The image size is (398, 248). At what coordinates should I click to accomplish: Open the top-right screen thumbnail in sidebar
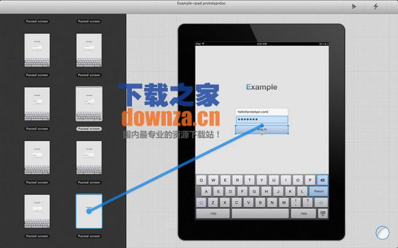89,50
